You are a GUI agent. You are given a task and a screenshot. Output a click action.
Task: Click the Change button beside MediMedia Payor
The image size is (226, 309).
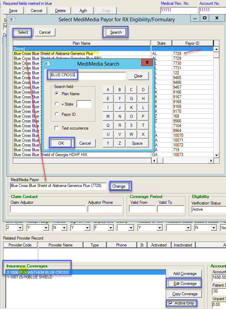tap(119, 186)
